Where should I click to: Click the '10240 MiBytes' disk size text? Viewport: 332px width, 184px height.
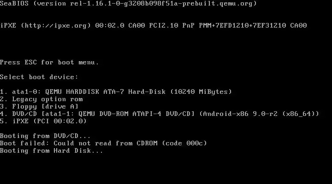pos(201,92)
